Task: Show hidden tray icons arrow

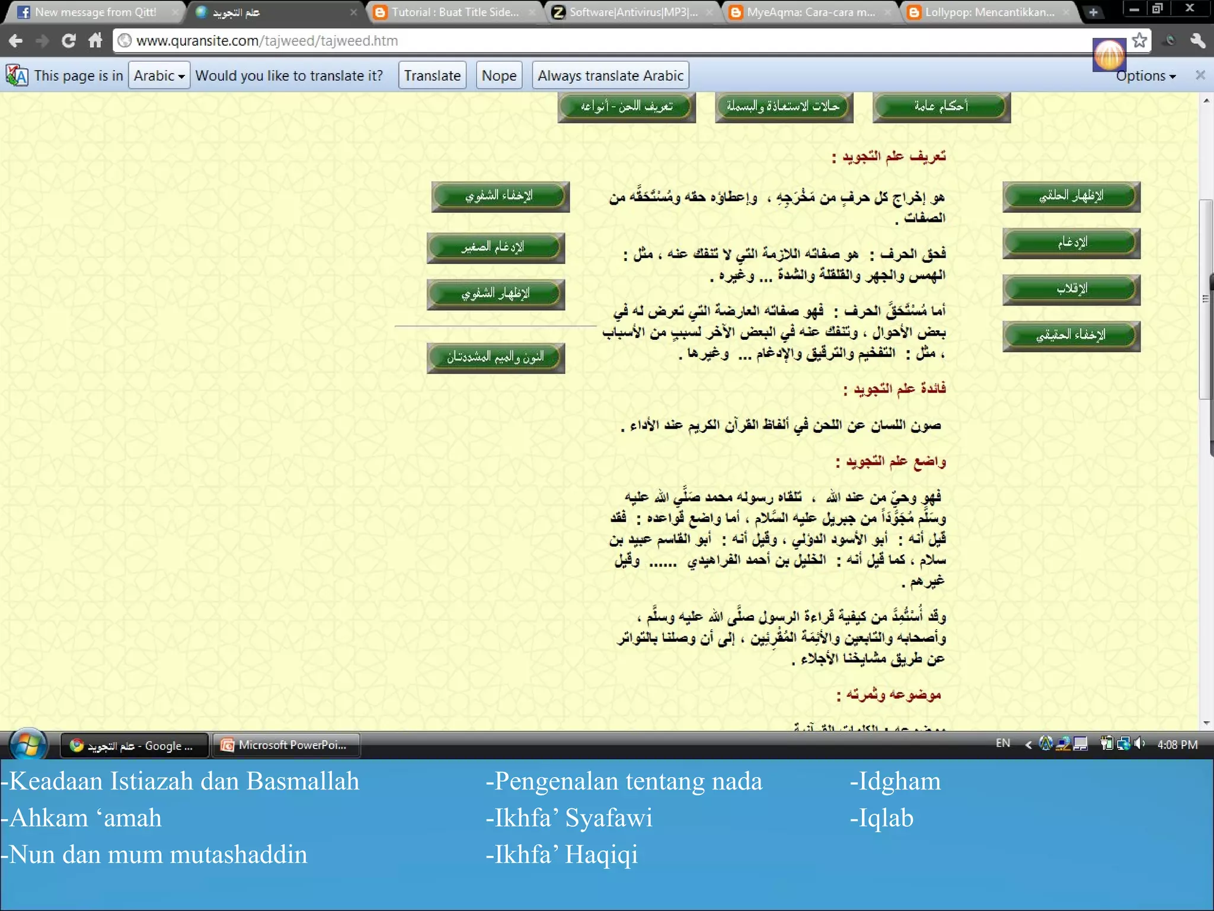Action: [1028, 744]
